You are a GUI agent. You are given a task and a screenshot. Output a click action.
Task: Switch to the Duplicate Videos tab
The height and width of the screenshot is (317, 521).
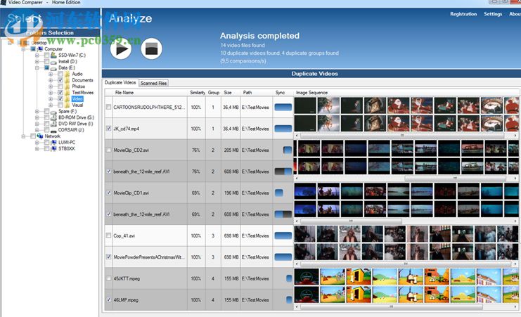pyautogui.click(x=120, y=82)
